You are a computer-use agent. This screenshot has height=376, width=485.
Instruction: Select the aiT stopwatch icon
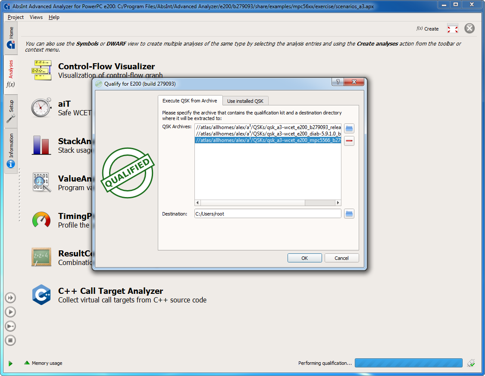click(41, 108)
